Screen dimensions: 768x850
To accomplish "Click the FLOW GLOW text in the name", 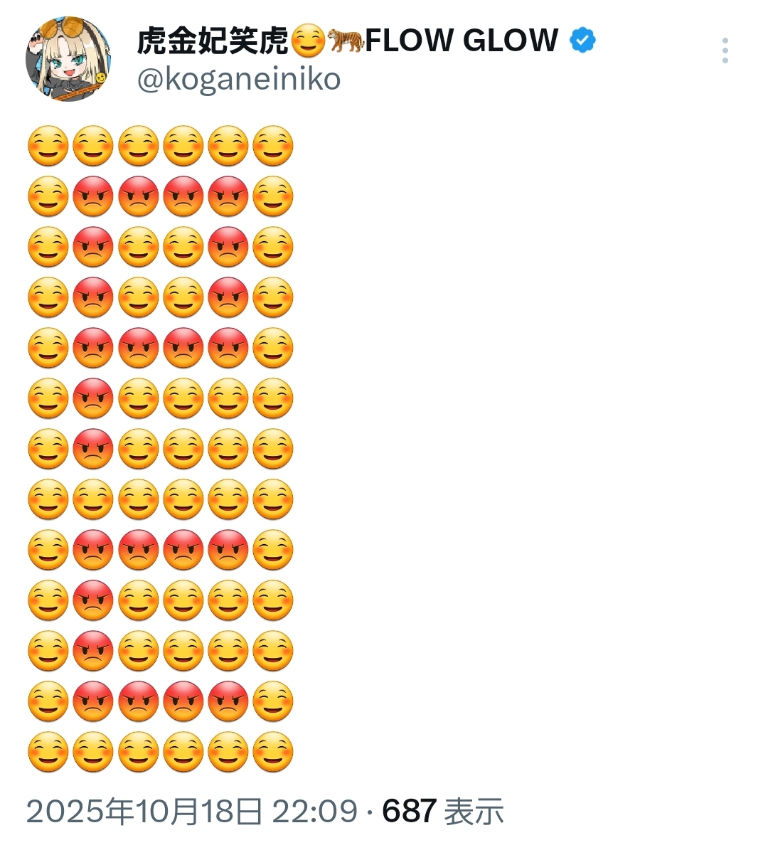I will [462, 41].
